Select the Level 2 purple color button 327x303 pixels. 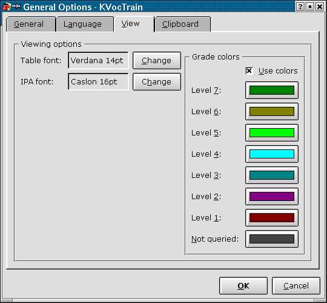pos(272,196)
